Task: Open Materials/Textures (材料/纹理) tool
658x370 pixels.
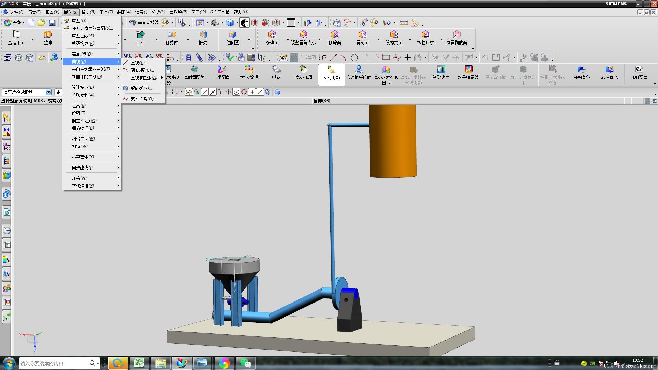Action: [249, 73]
